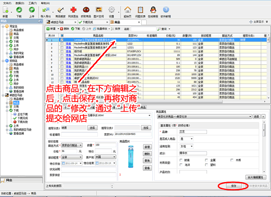Select 同步 under 淘宝店 in the tree
Viewport: 271px width, 197px height.
(x=16, y=49)
